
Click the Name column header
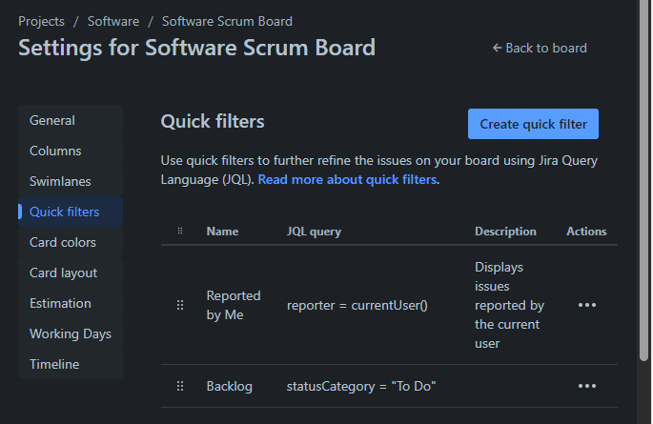coord(222,232)
